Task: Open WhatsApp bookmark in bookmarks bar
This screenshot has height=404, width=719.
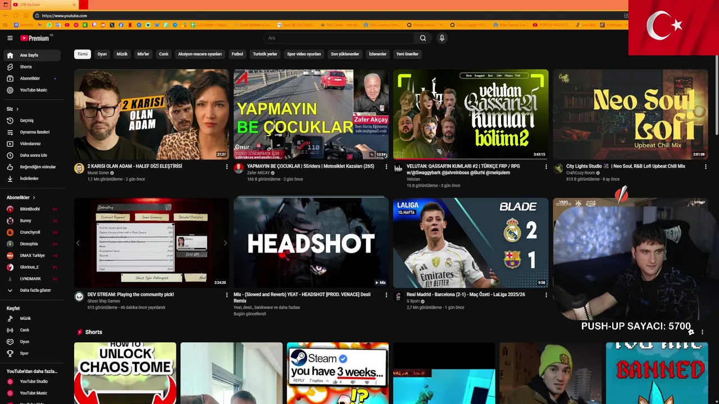Action: 49,25
